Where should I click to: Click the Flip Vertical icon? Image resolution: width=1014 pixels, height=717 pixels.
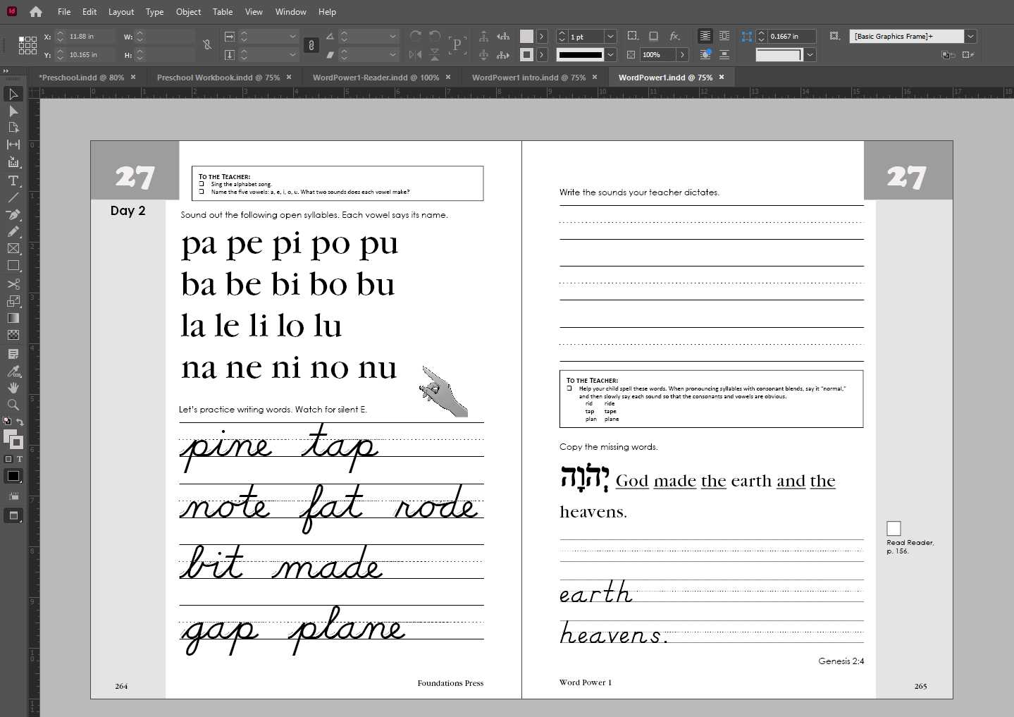435,54
